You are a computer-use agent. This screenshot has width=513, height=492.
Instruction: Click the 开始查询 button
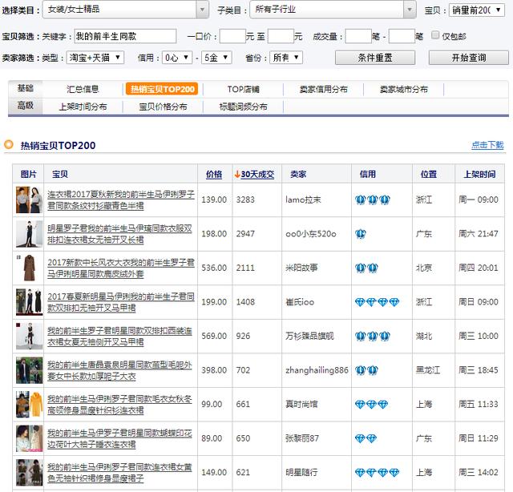pyautogui.click(x=468, y=58)
